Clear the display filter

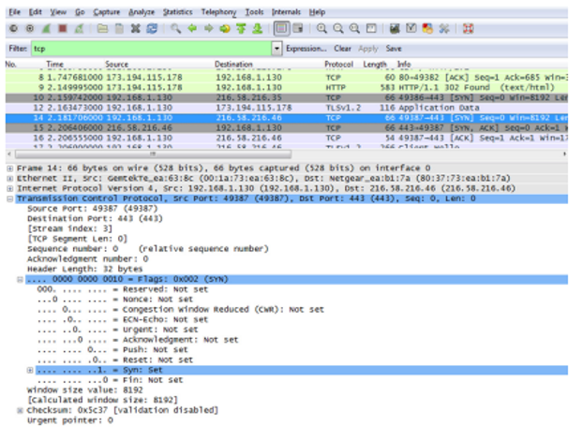(342, 48)
